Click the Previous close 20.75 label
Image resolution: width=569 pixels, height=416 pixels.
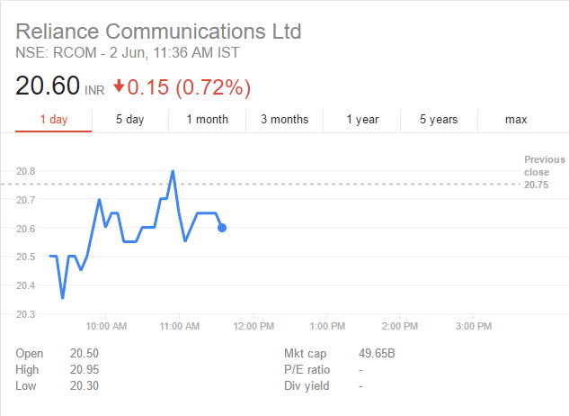(545, 172)
